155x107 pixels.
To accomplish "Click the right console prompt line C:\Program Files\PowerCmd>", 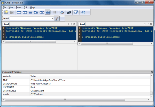I will [x=101, y=37].
